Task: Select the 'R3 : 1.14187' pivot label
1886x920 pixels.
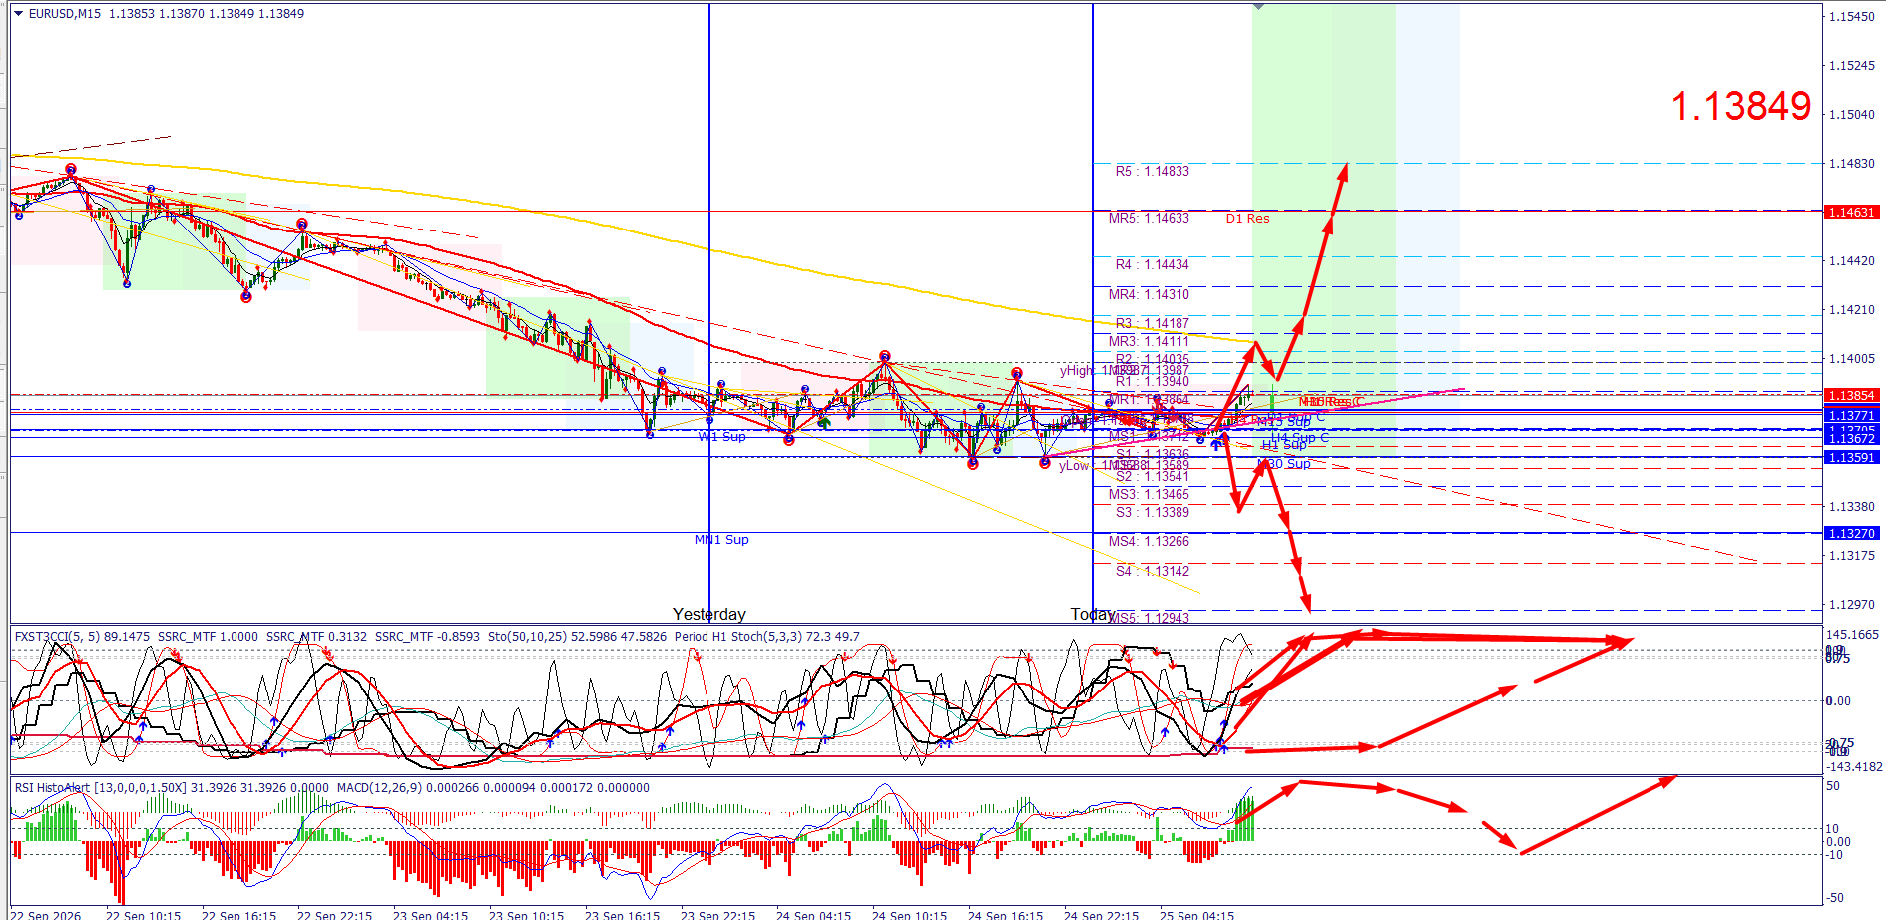Action: pos(1153,324)
